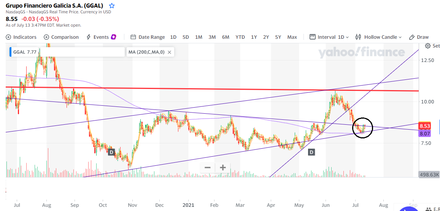Select the 6M range
This screenshot has height=211, width=440.
pos(226,37)
